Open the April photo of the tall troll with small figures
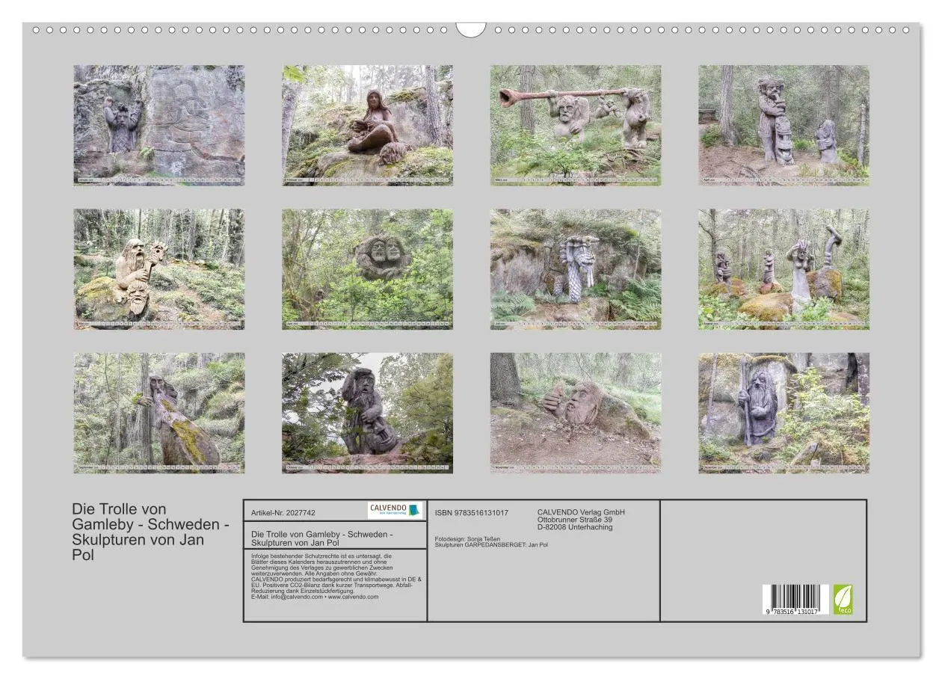 coord(784,126)
